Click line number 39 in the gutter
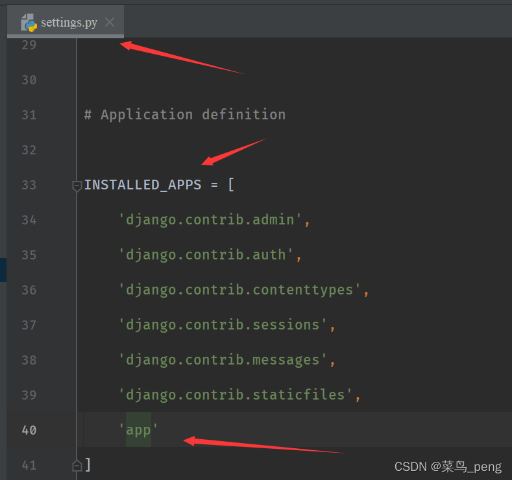 29,395
